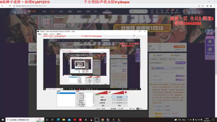Open the 全域来源 global sources button
217x122 pixels.
click(x=103, y=103)
